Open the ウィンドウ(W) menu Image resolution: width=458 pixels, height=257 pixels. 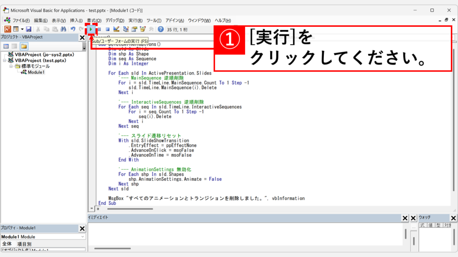[x=199, y=21]
